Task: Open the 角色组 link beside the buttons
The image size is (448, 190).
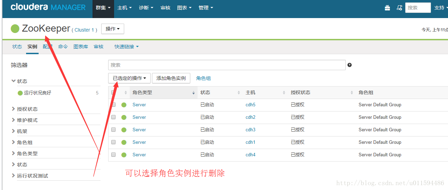Action: coord(203,78)
